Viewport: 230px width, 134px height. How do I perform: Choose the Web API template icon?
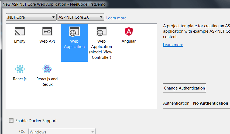click(x=47, y=32)
